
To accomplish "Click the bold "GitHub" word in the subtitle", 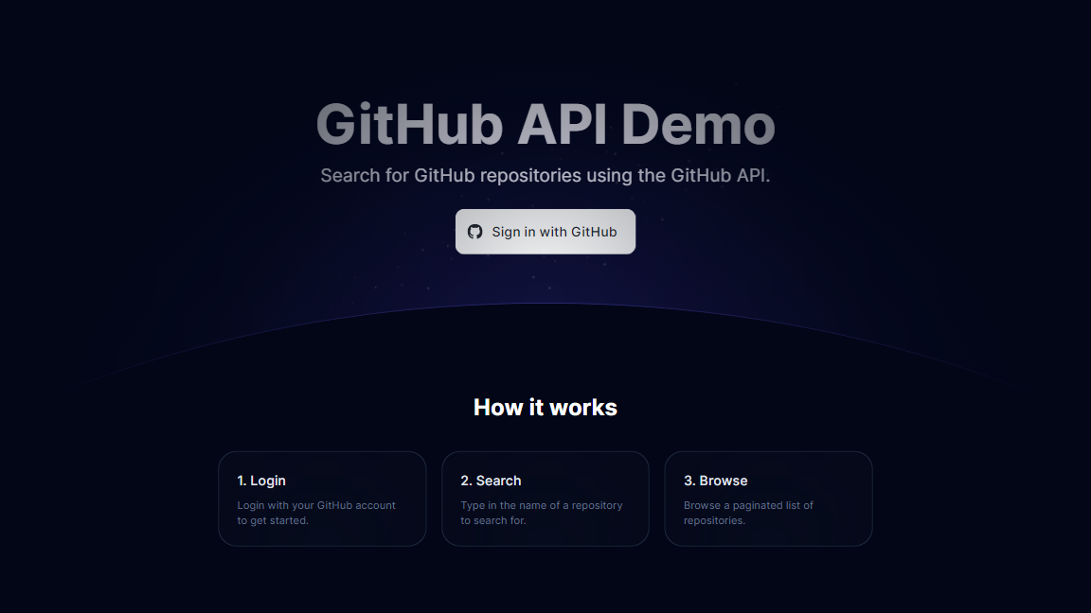I will point(444,176).
